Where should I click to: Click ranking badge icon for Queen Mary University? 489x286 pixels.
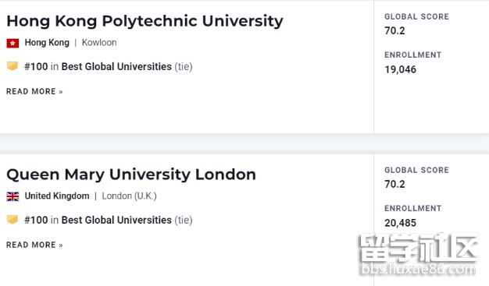pyautogui.click(x=12, y=220)
